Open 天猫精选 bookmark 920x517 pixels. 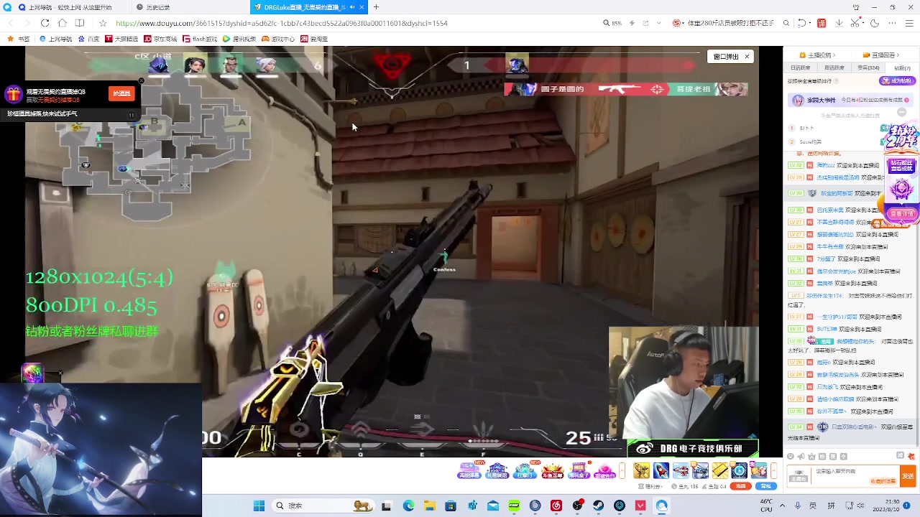coord(121,39)
